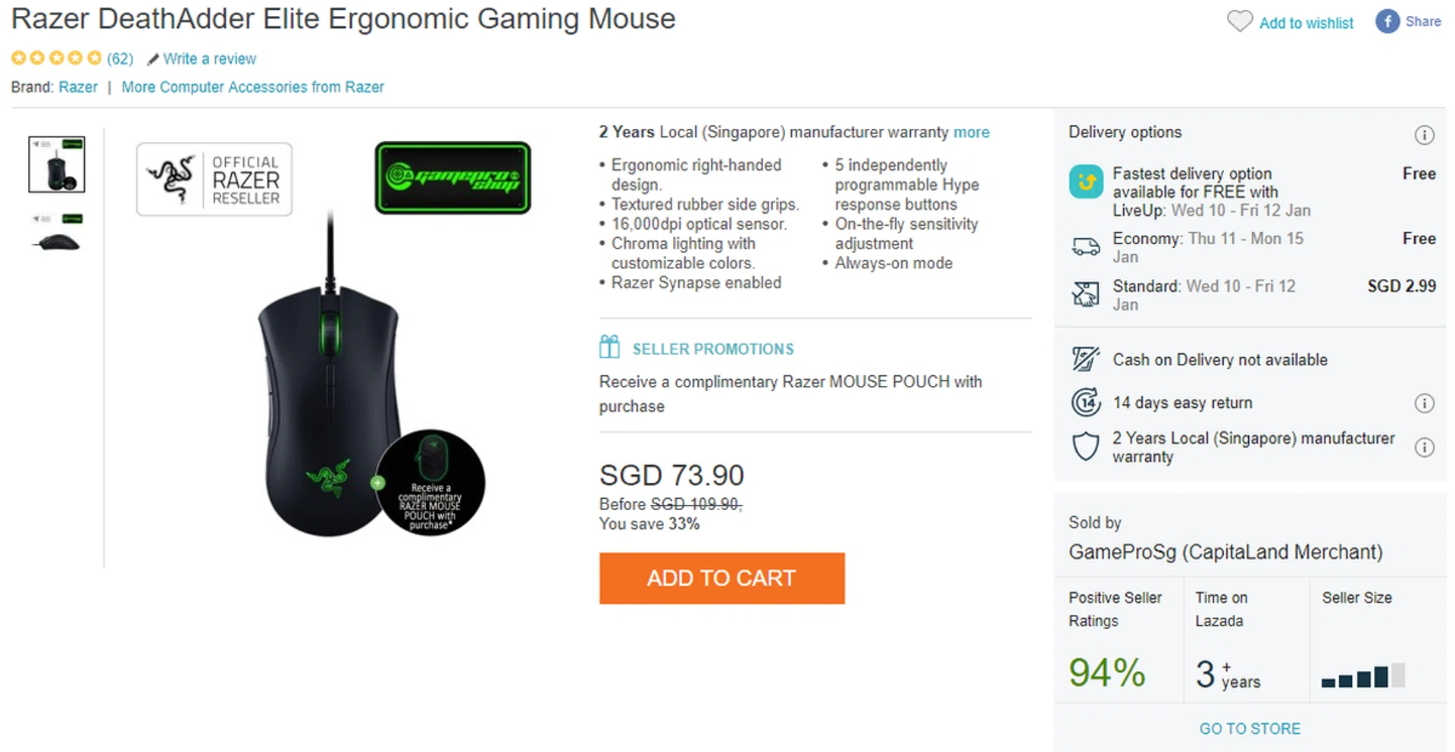Open More Computer Accessories from Razer
Image resolution: width=1455 pixels, height=752 pixels.
coord(252,87)
